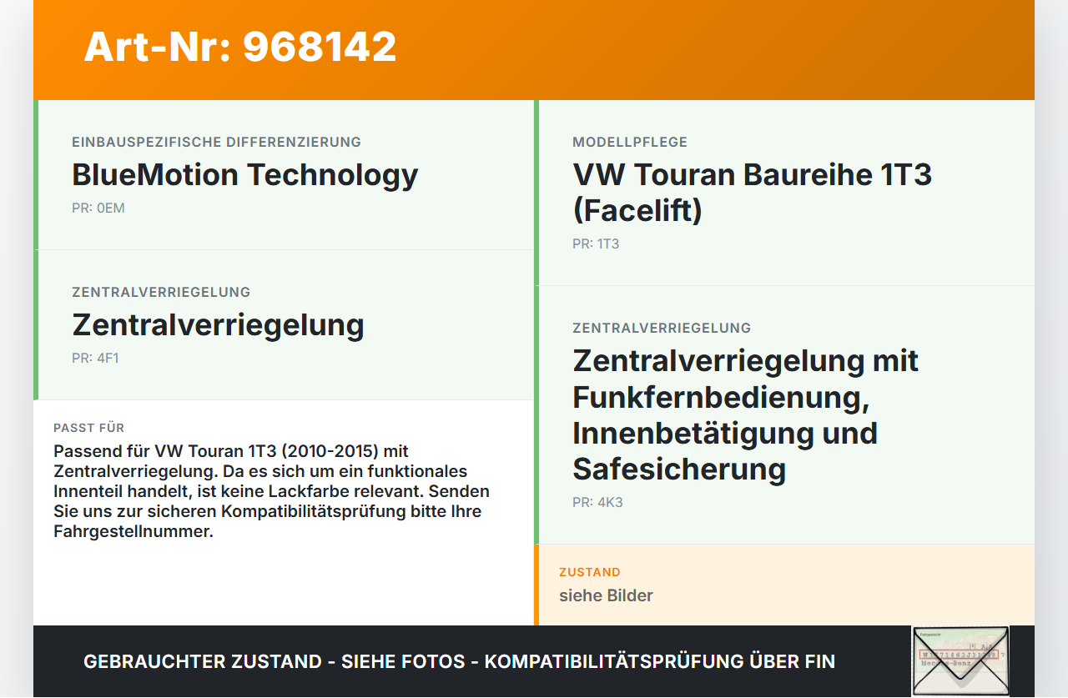
Task: Select the Passend für VW Touran compatibility paragraph
Action: (x=272, y=491)
